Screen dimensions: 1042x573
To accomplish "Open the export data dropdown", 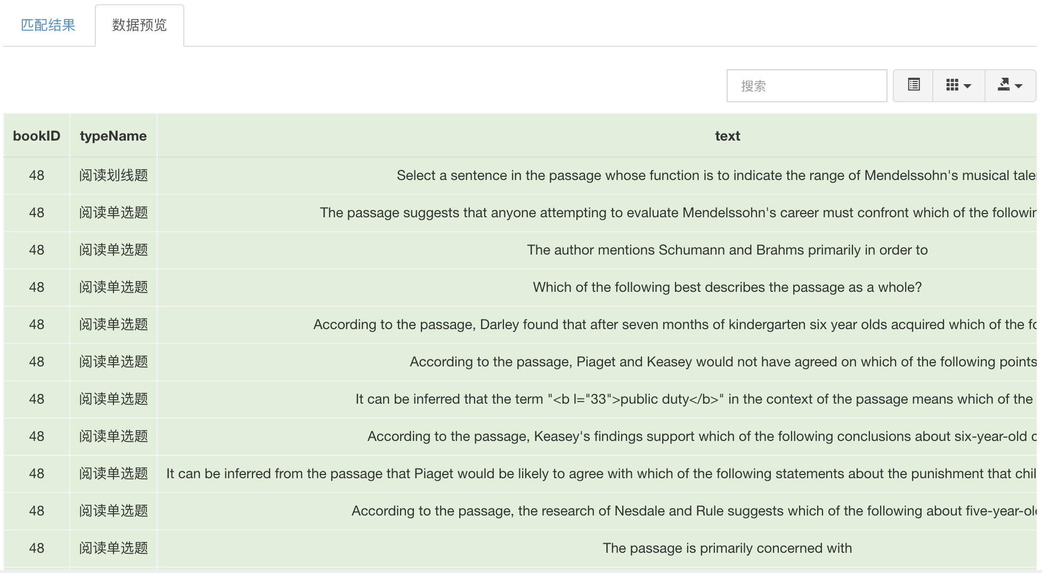I will point(1010,85).
